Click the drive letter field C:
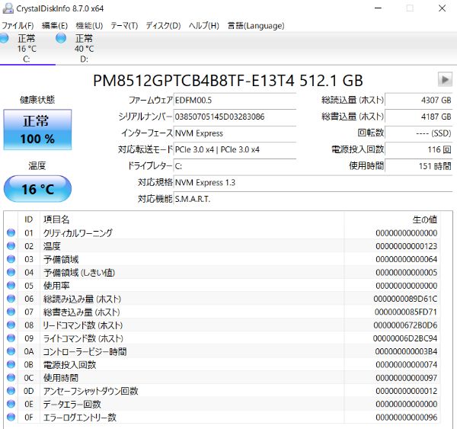This screenshot has height=429, width=457. [x=235, y=166]
